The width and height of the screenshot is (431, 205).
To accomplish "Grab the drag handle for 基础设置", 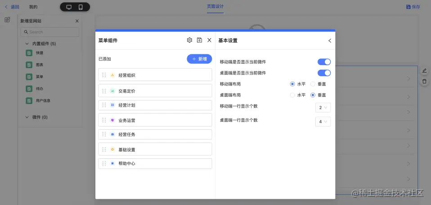I will coord(104,149).
